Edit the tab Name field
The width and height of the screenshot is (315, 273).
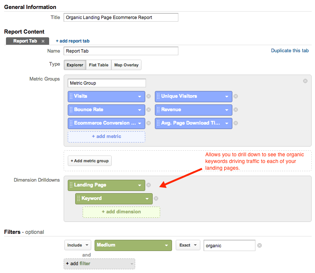(x=121, y=51)
